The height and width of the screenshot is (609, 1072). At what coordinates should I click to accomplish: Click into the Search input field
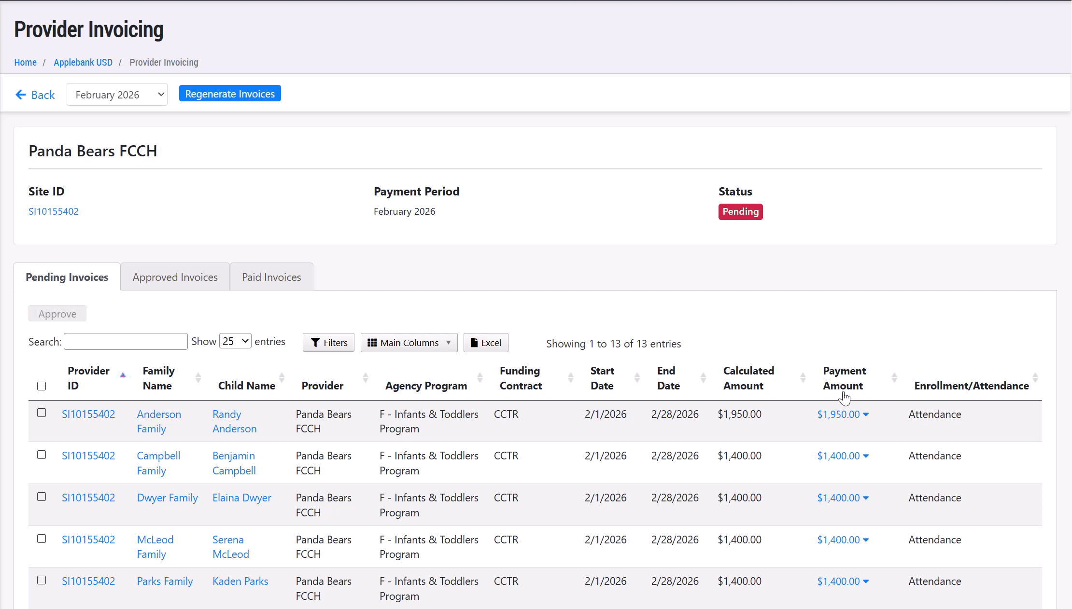click(126, 342)
